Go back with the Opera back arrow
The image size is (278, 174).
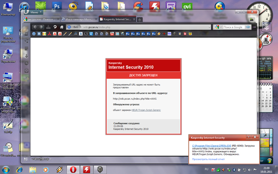(x=35, y=27)
